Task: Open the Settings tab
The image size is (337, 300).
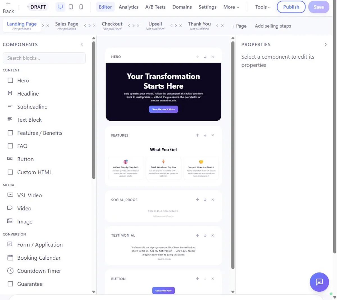Action: (208, 7)
